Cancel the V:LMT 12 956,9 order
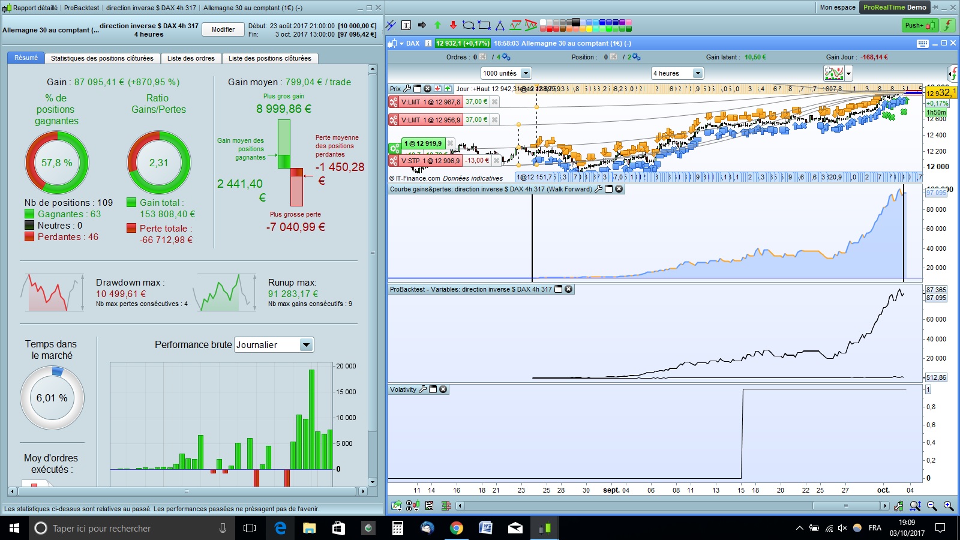The height and width of the screenshot is (540, 960). pyautogui.click(x=495, y=120)
